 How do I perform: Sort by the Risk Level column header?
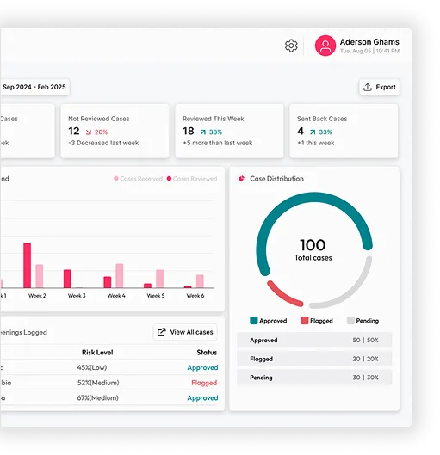click(97, 353)
